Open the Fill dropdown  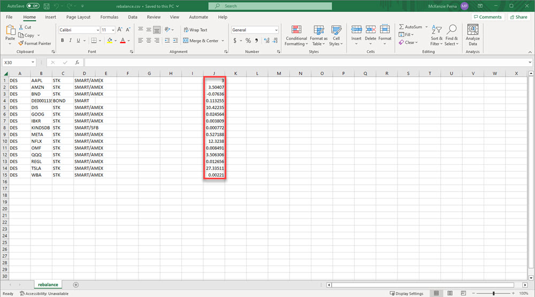click(406, 34)
